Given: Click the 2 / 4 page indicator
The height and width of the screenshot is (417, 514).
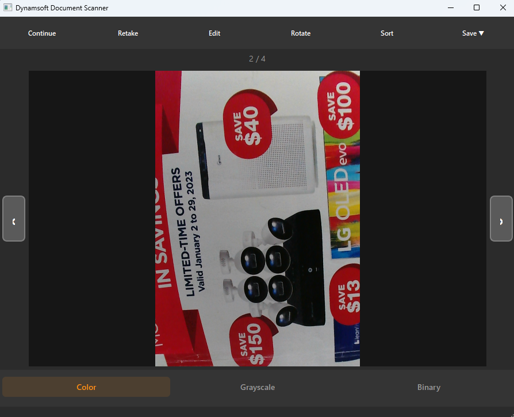Looking at the screenshot, I should tap(257, 59).
